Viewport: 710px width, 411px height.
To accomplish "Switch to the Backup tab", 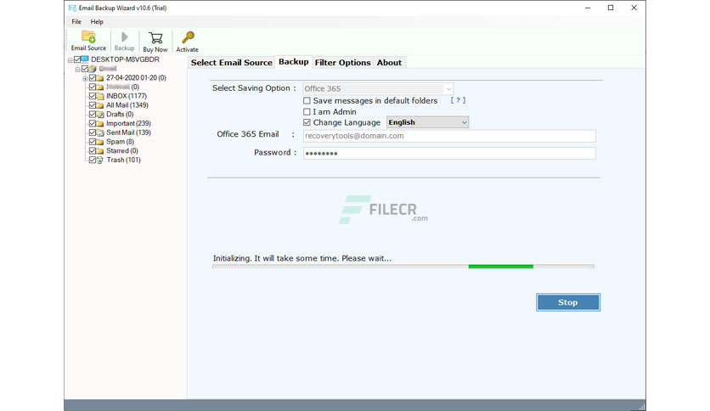I will pos(293,61).
